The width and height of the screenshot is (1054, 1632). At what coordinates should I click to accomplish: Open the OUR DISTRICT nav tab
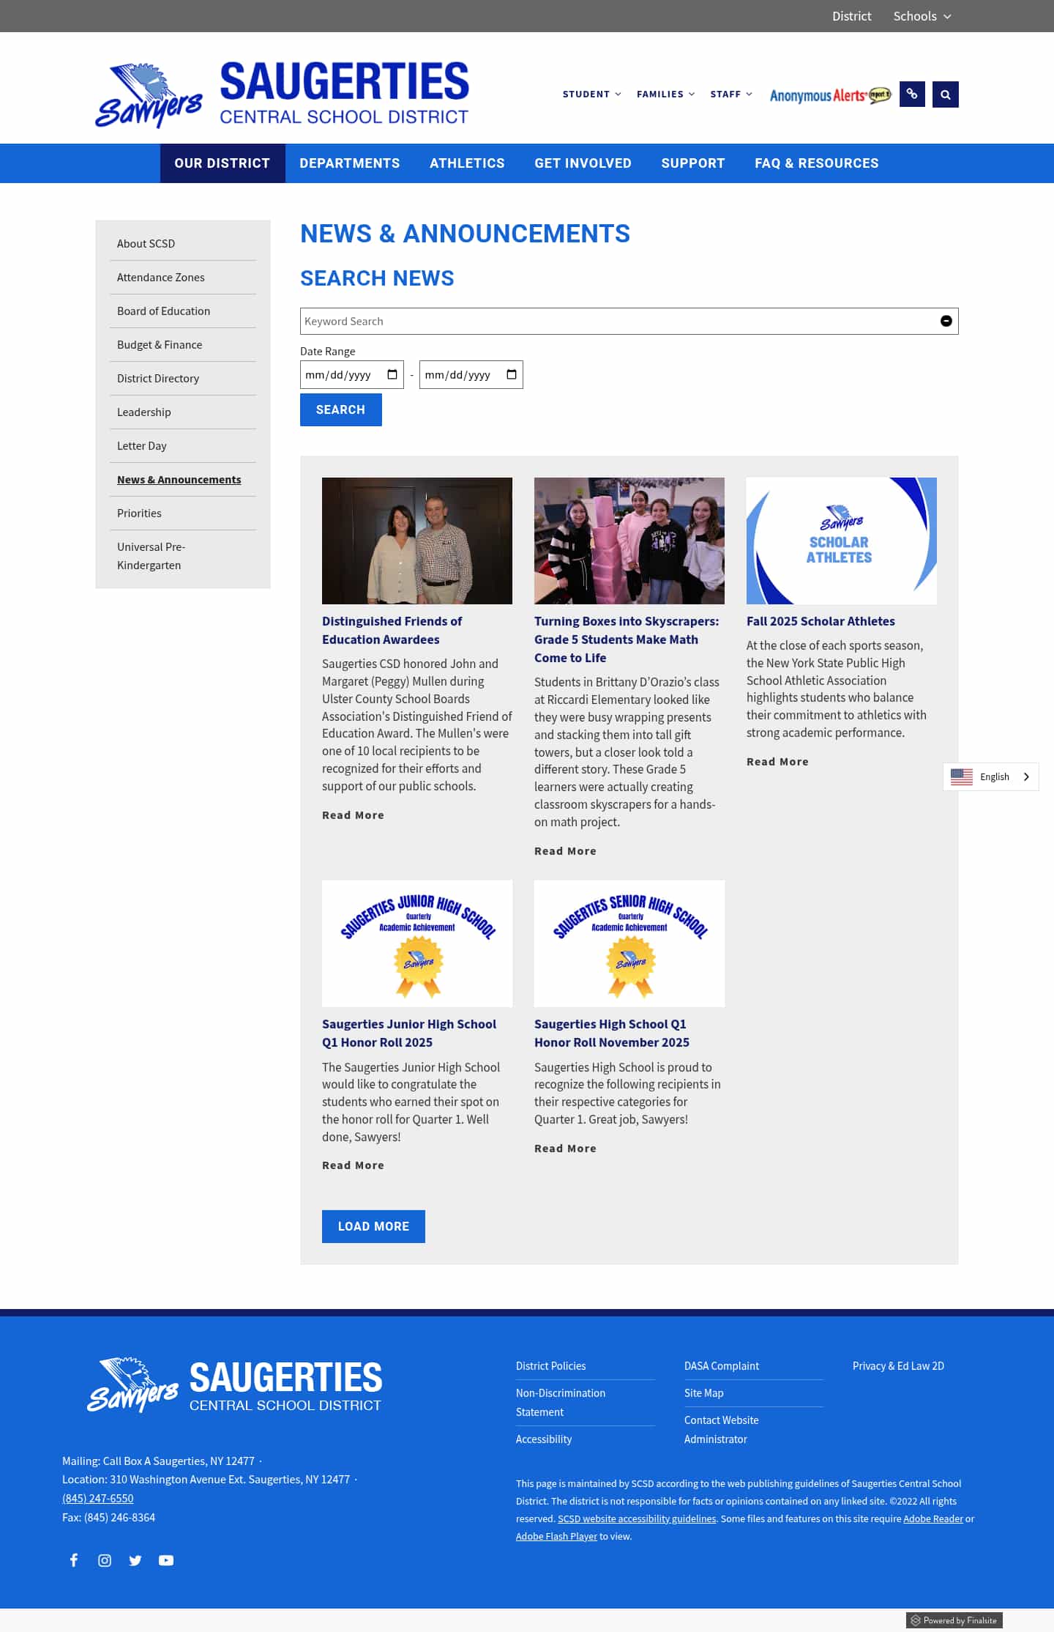click(x=222, y=163)
